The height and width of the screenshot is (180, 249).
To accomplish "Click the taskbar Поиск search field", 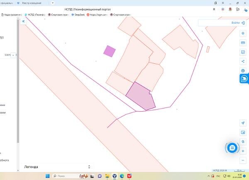I will click(x=66, y=176).
